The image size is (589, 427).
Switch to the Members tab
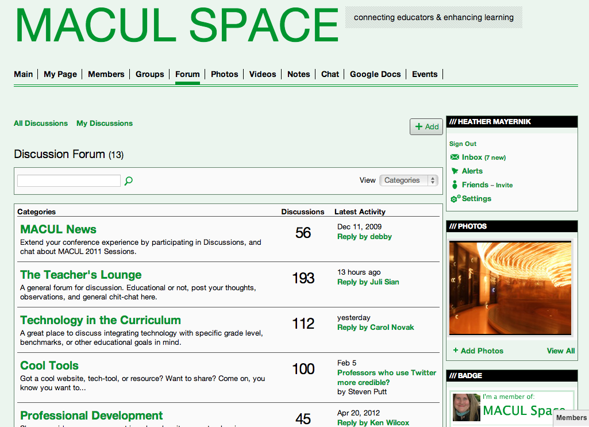(106, 74)
